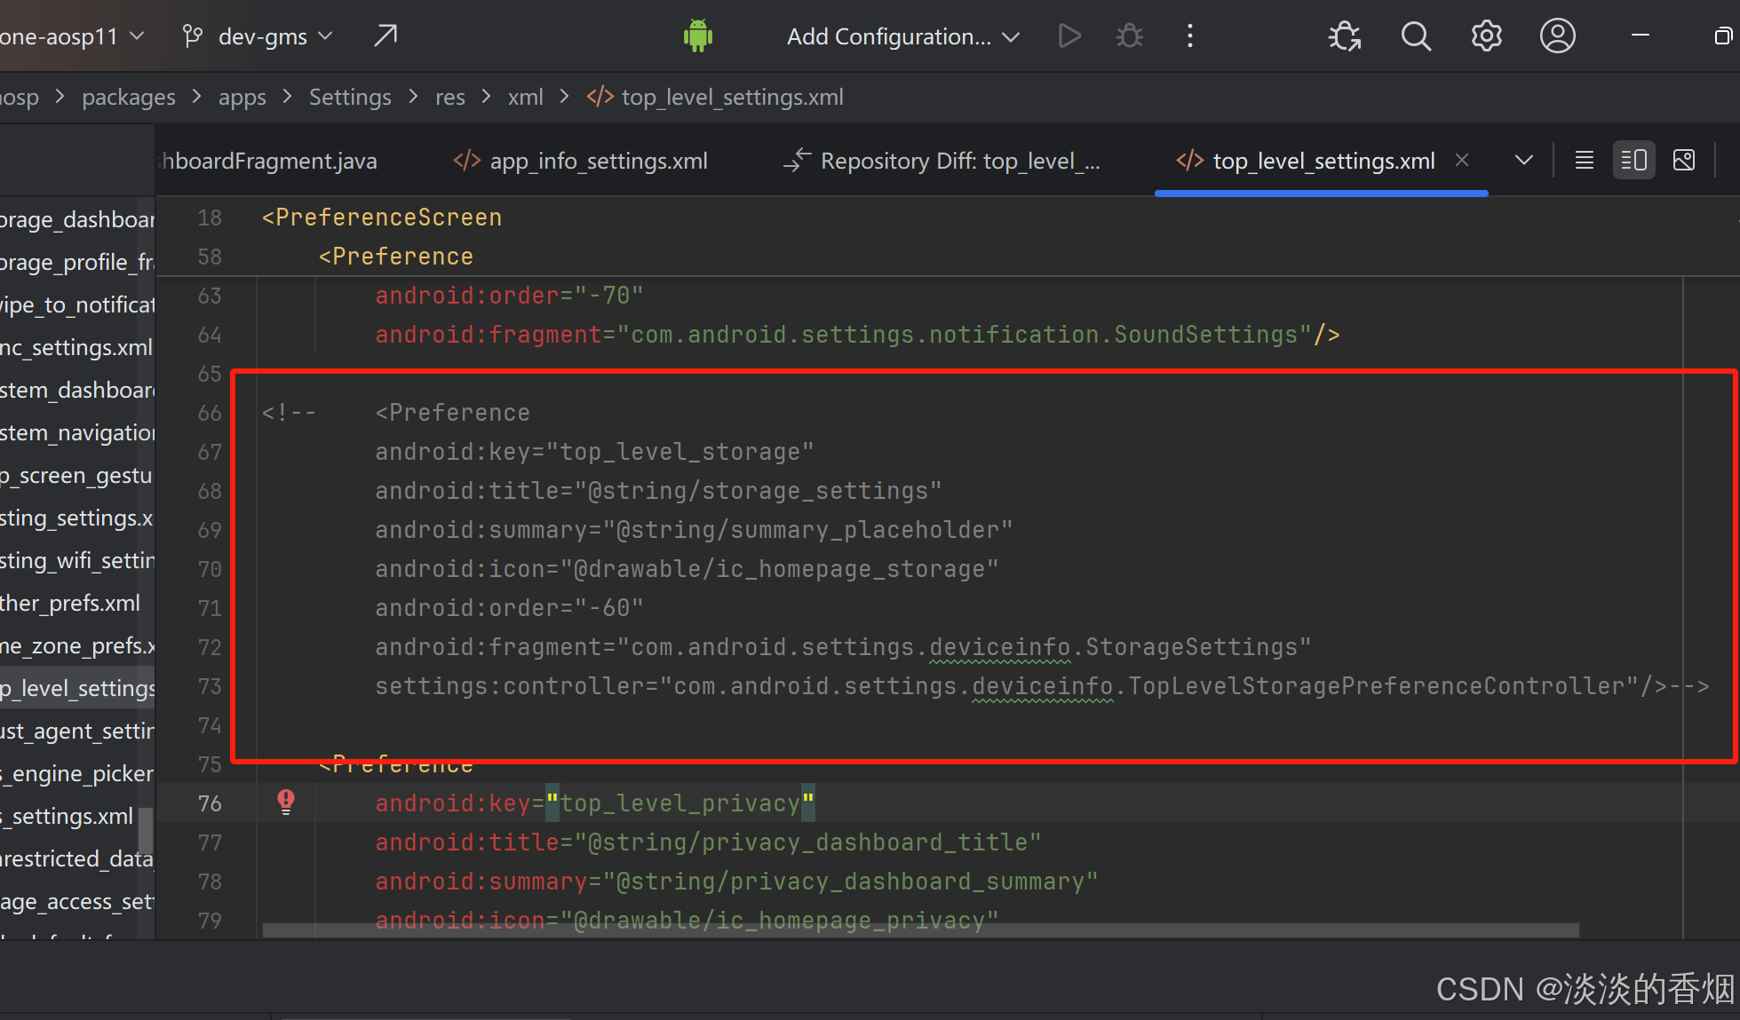Select the split editor view mode

coord(1633,161)
